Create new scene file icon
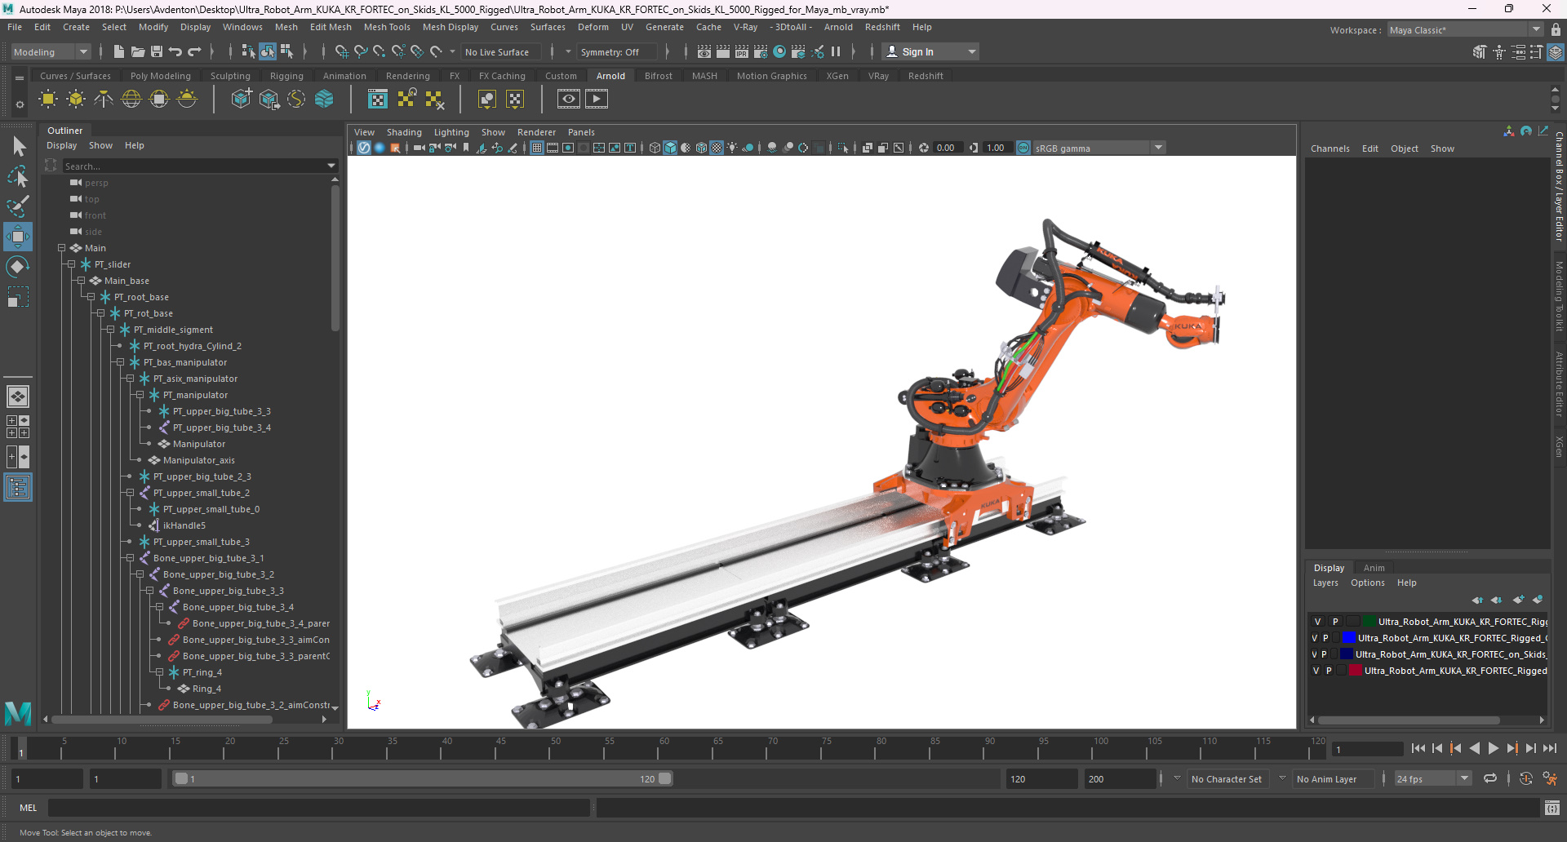The height and width of the screenshot is (842, 1567). [x=118, y=51]
